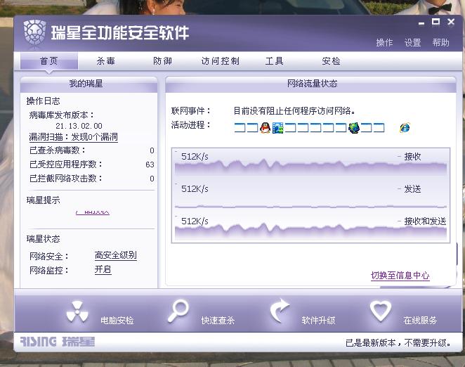The width and height of the screenshot is (465, 367).
Task: Click the 漏洞扫描:发现0个漏洞 link
Action: click(x=73, y=137)
